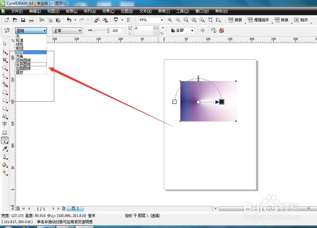This screenshot has height=228, width=317.
Task: Click the 页 1 page tab
Action: [75, 209]
